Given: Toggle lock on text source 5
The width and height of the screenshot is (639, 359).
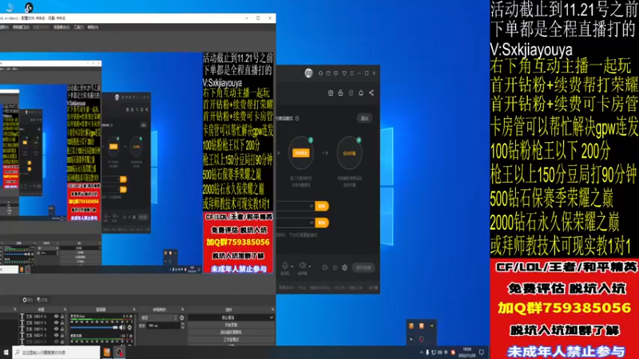Looking at the screenshot, I should (x=62, y=323).
